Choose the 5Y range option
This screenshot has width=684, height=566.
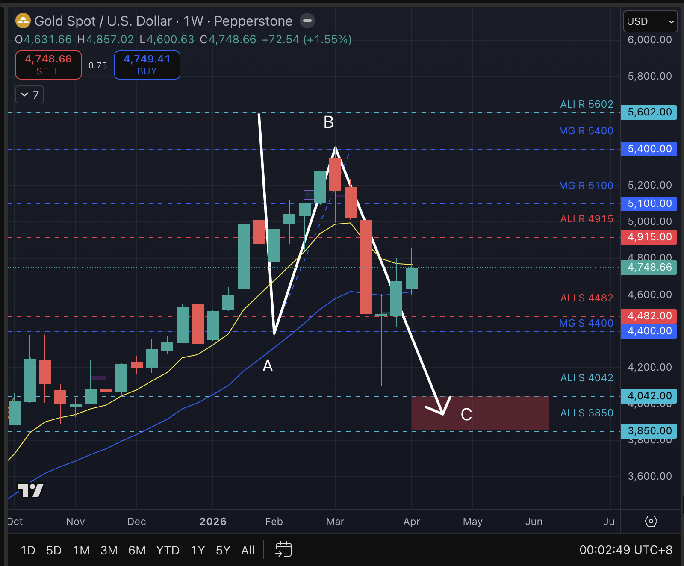coord(223,550)
